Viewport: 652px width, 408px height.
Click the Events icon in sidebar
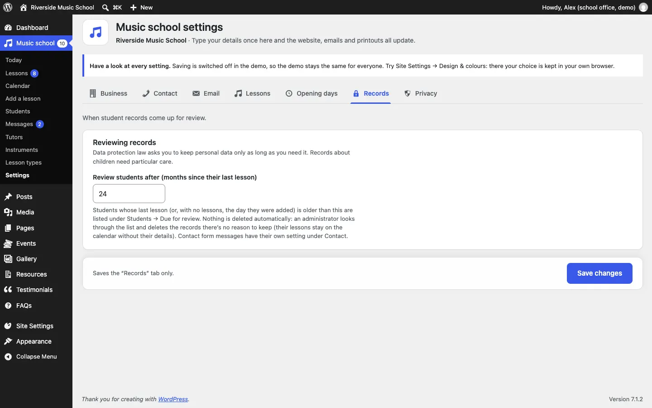(x=8, y=243)
